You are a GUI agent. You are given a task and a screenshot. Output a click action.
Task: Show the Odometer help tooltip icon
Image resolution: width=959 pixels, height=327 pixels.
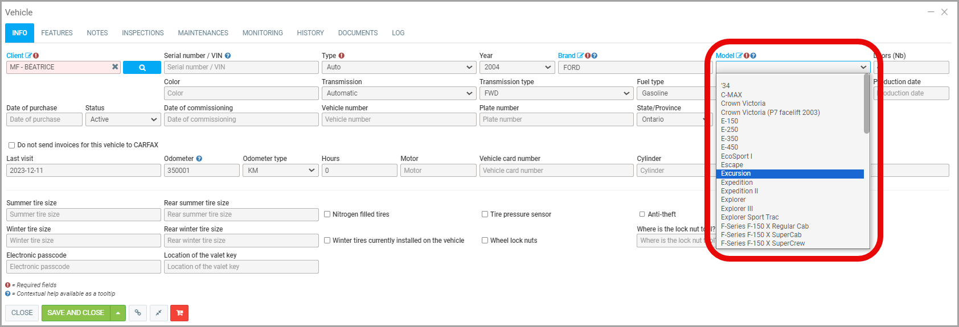click(x=199, y=159)
